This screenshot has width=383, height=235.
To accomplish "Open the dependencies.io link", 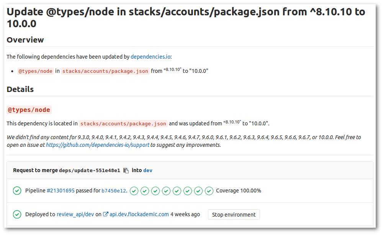I will click(150, 56).
